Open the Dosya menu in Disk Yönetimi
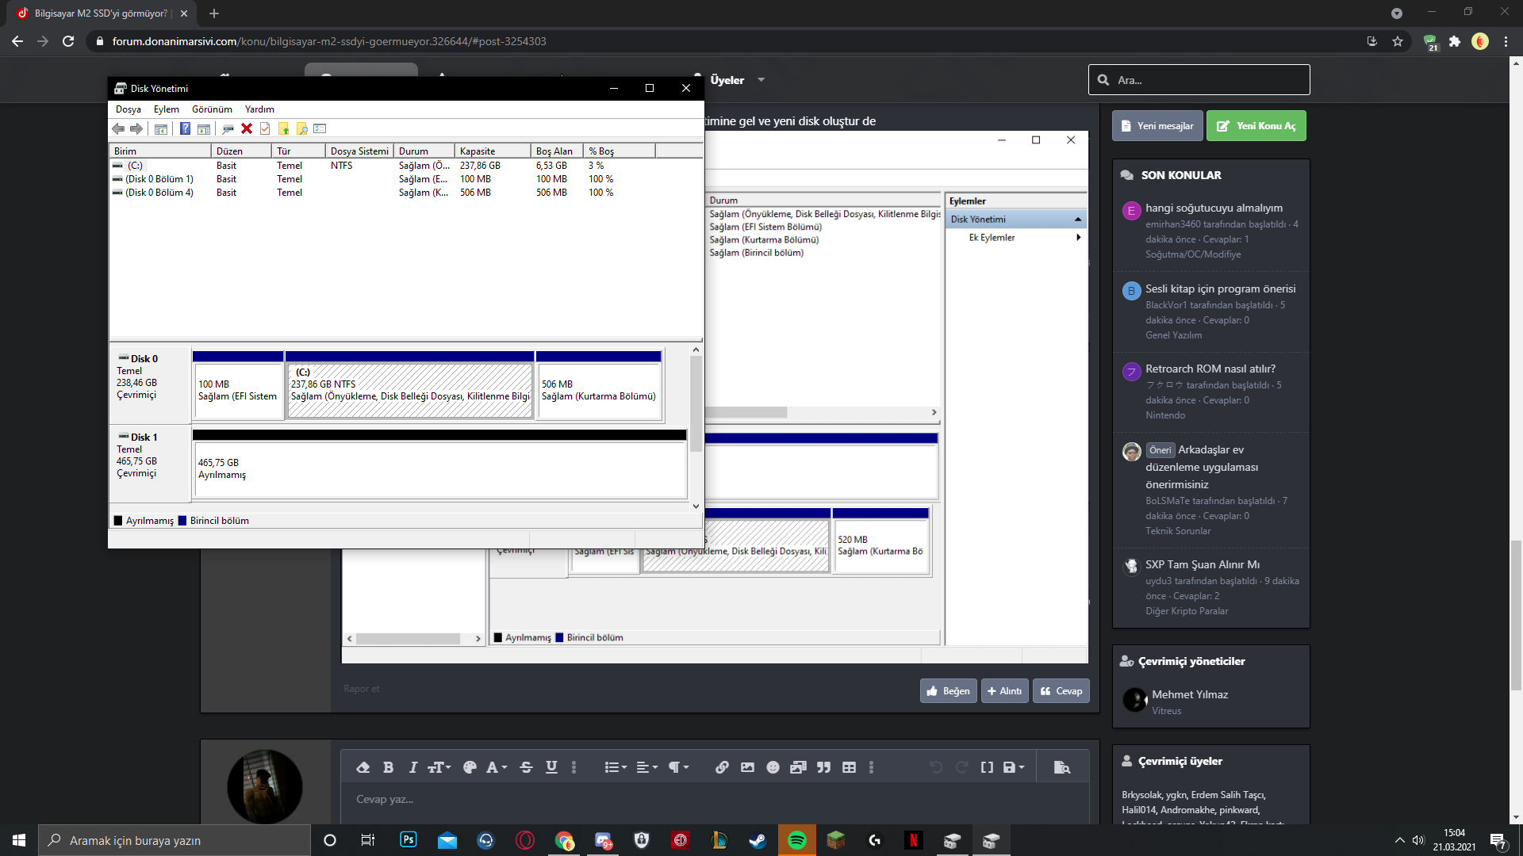1523x856 pixels. pyautogui.click(x=128, y=109)
